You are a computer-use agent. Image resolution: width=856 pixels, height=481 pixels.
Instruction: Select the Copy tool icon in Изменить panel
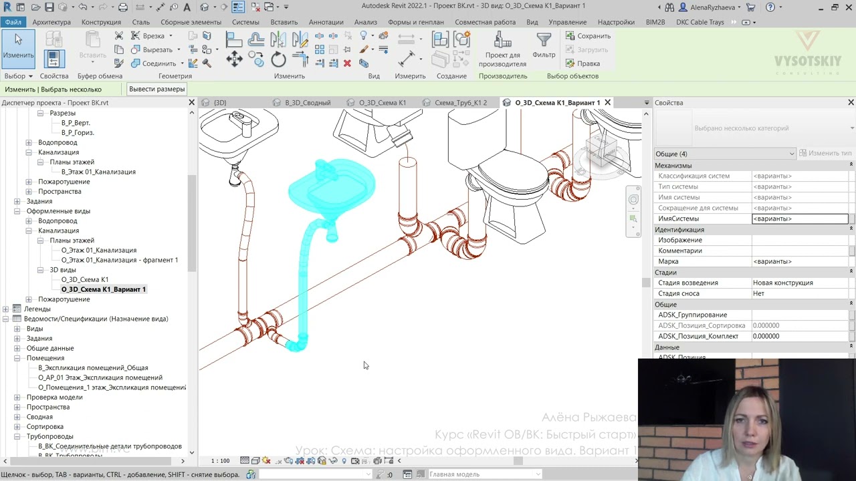pyautogui.click(x=256, y=60)
